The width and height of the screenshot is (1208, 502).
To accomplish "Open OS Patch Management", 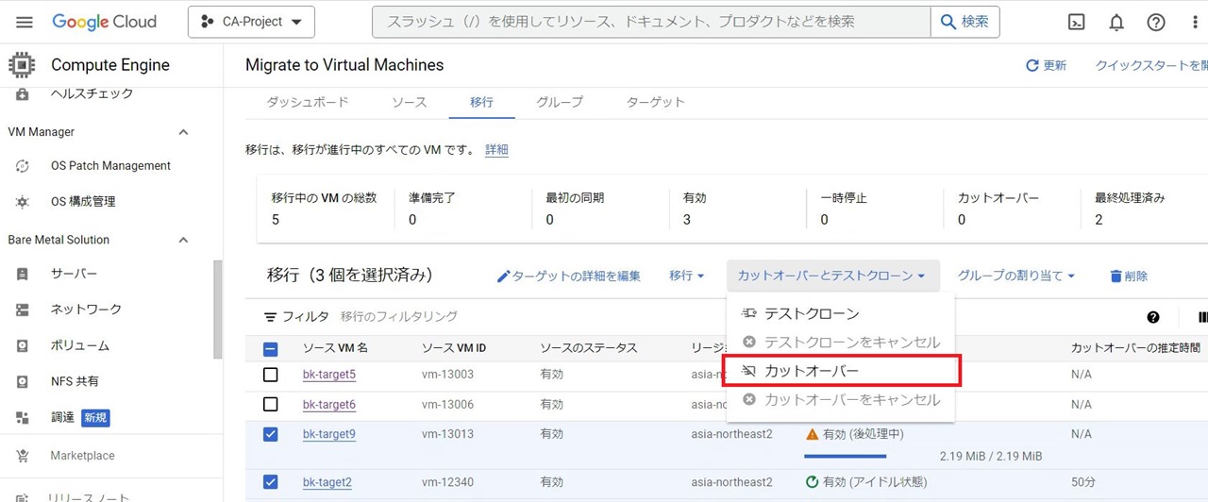I will (110, 166).
